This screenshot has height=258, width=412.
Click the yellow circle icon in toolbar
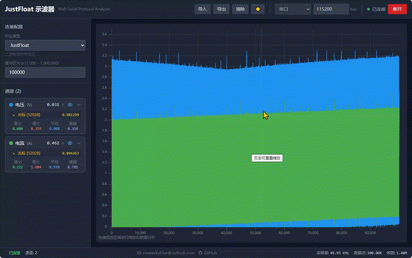tap(257, 9)
